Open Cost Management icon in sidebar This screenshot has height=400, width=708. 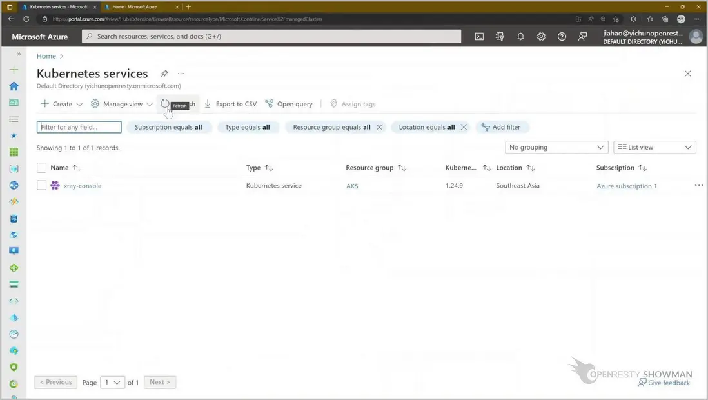coord(14,383)
